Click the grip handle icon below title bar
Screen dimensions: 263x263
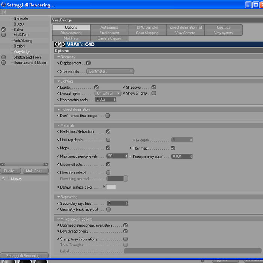(3, 12)
